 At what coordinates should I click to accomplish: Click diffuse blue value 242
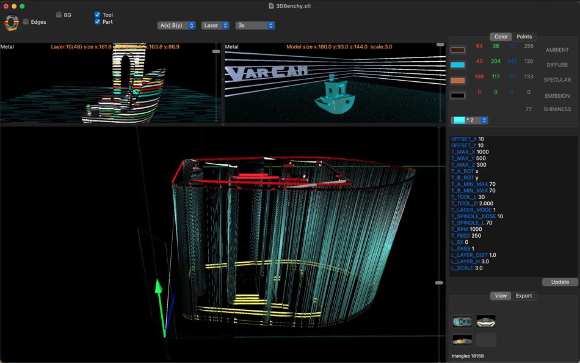[512, 61]
